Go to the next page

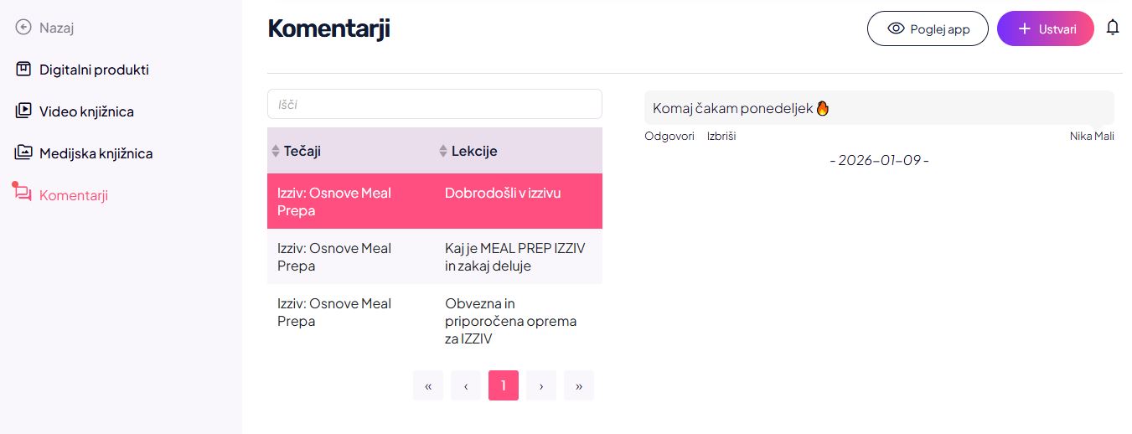[x=541, y=385]
